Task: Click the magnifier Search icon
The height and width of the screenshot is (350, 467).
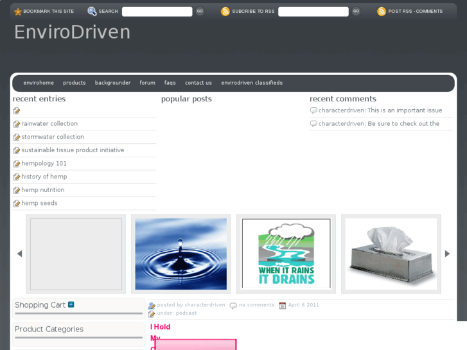Action: pos(92,12)
